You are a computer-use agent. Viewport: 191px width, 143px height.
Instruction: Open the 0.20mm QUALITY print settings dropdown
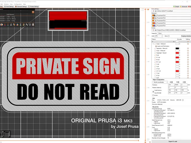[171, 11]
